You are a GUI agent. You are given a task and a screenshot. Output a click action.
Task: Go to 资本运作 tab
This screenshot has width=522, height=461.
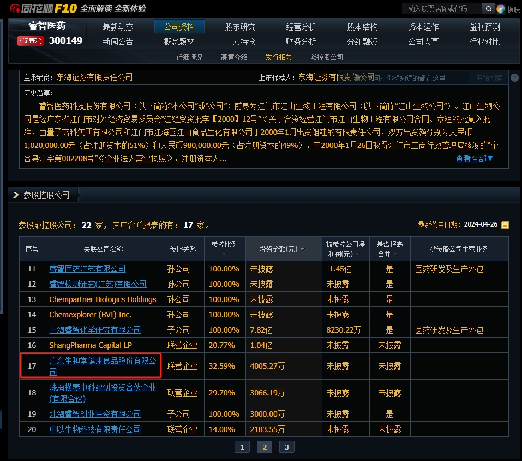(x=423, y=27)
